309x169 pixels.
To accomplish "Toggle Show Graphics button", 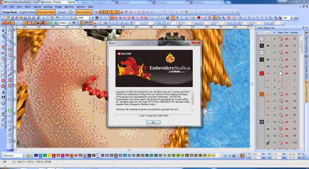I will click(x=84, y=12).
